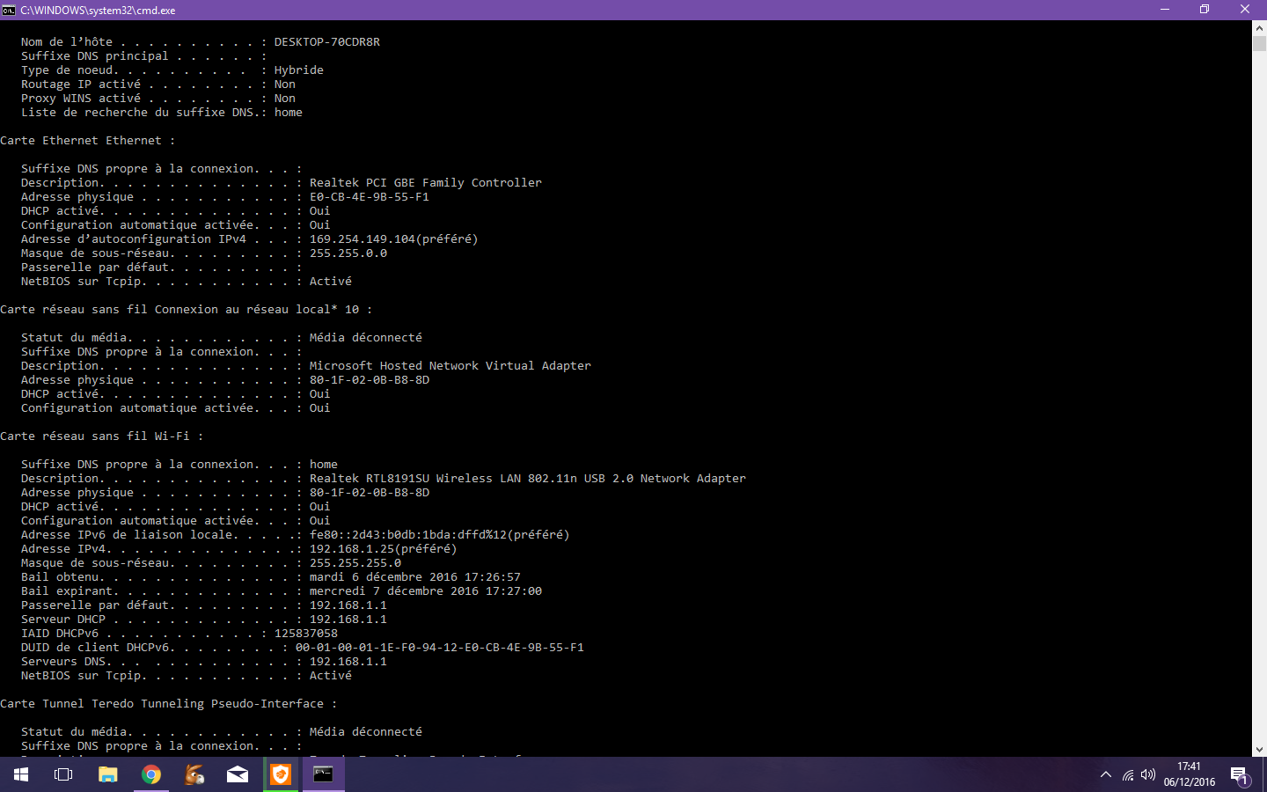Open the Mail app envelope icon
The height and width of the screenshot is (792, 1267).
pyautogui.click(x=238, y=774)
